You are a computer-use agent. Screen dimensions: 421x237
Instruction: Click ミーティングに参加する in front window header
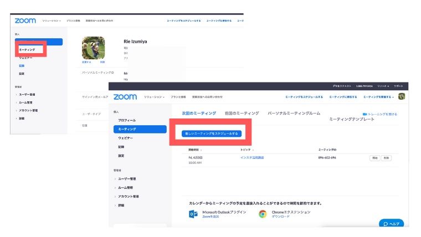click(343, 97)
